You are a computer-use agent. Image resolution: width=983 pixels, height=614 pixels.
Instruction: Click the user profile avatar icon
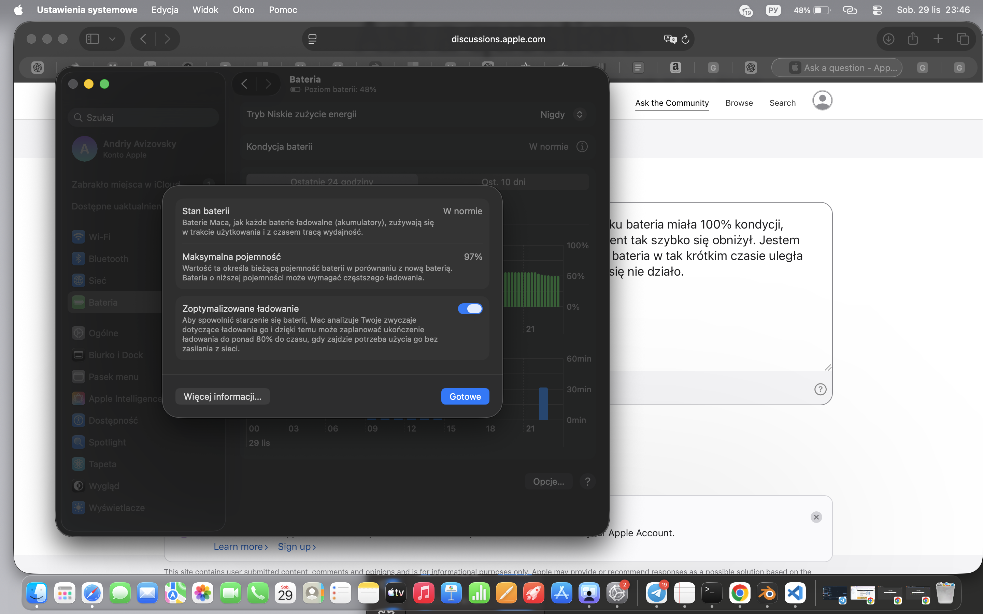point(822,100)
